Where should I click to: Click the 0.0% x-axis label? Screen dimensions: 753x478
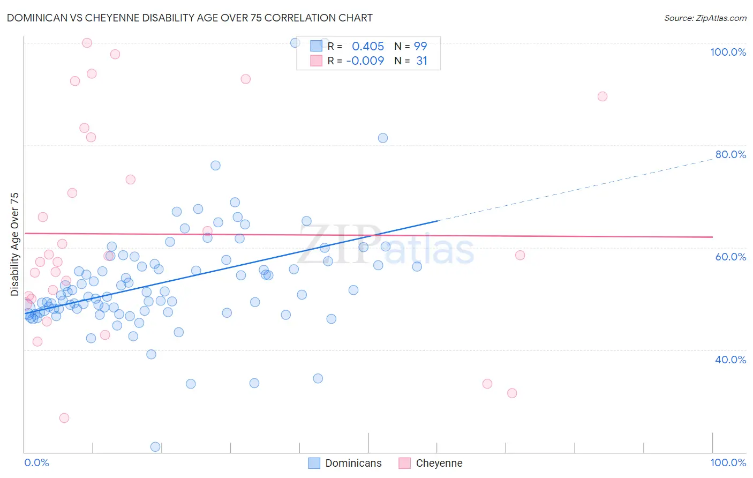click(x=37, y=462)
